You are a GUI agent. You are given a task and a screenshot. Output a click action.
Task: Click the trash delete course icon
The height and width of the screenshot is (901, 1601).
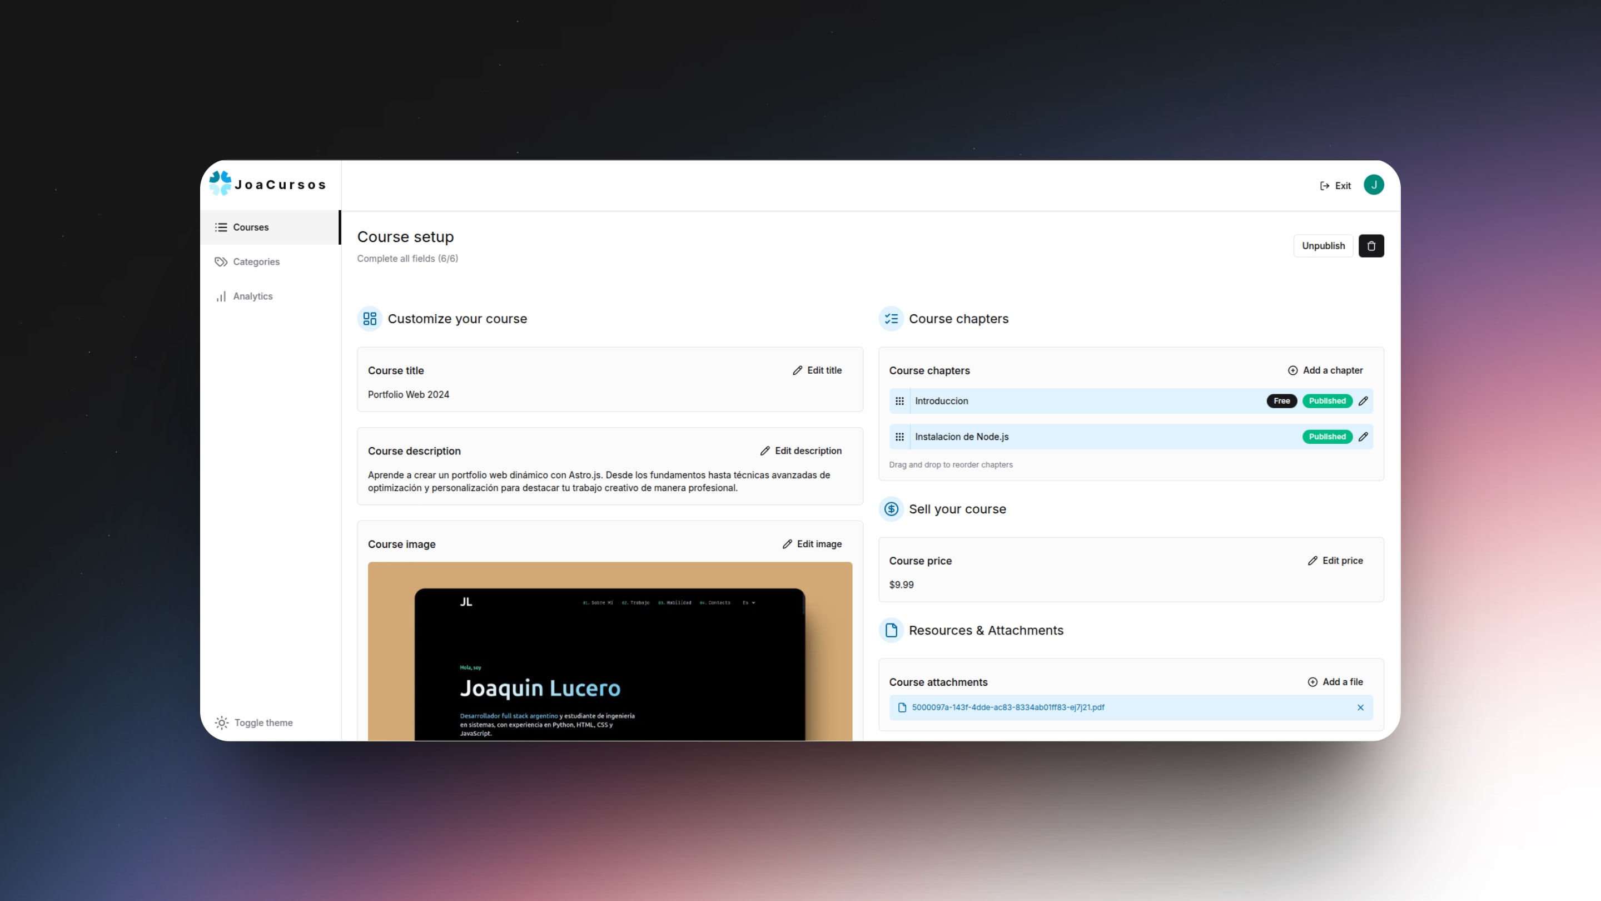pos(1370,246)
